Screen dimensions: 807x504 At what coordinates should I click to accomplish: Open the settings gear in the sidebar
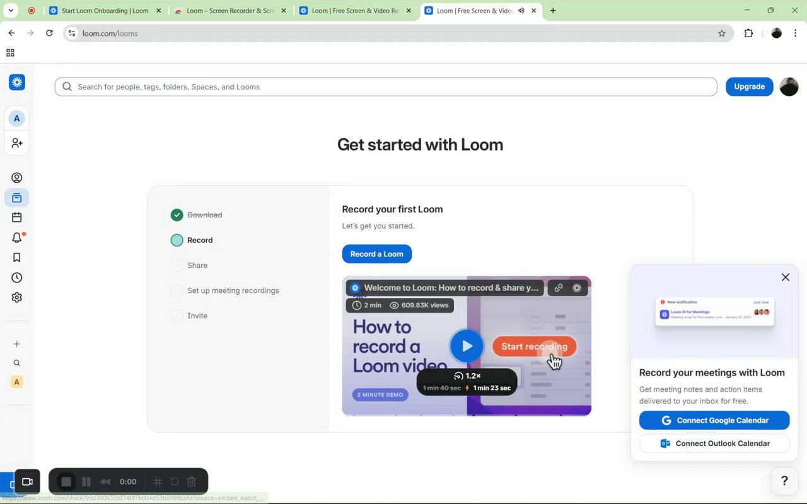(17, 297)
